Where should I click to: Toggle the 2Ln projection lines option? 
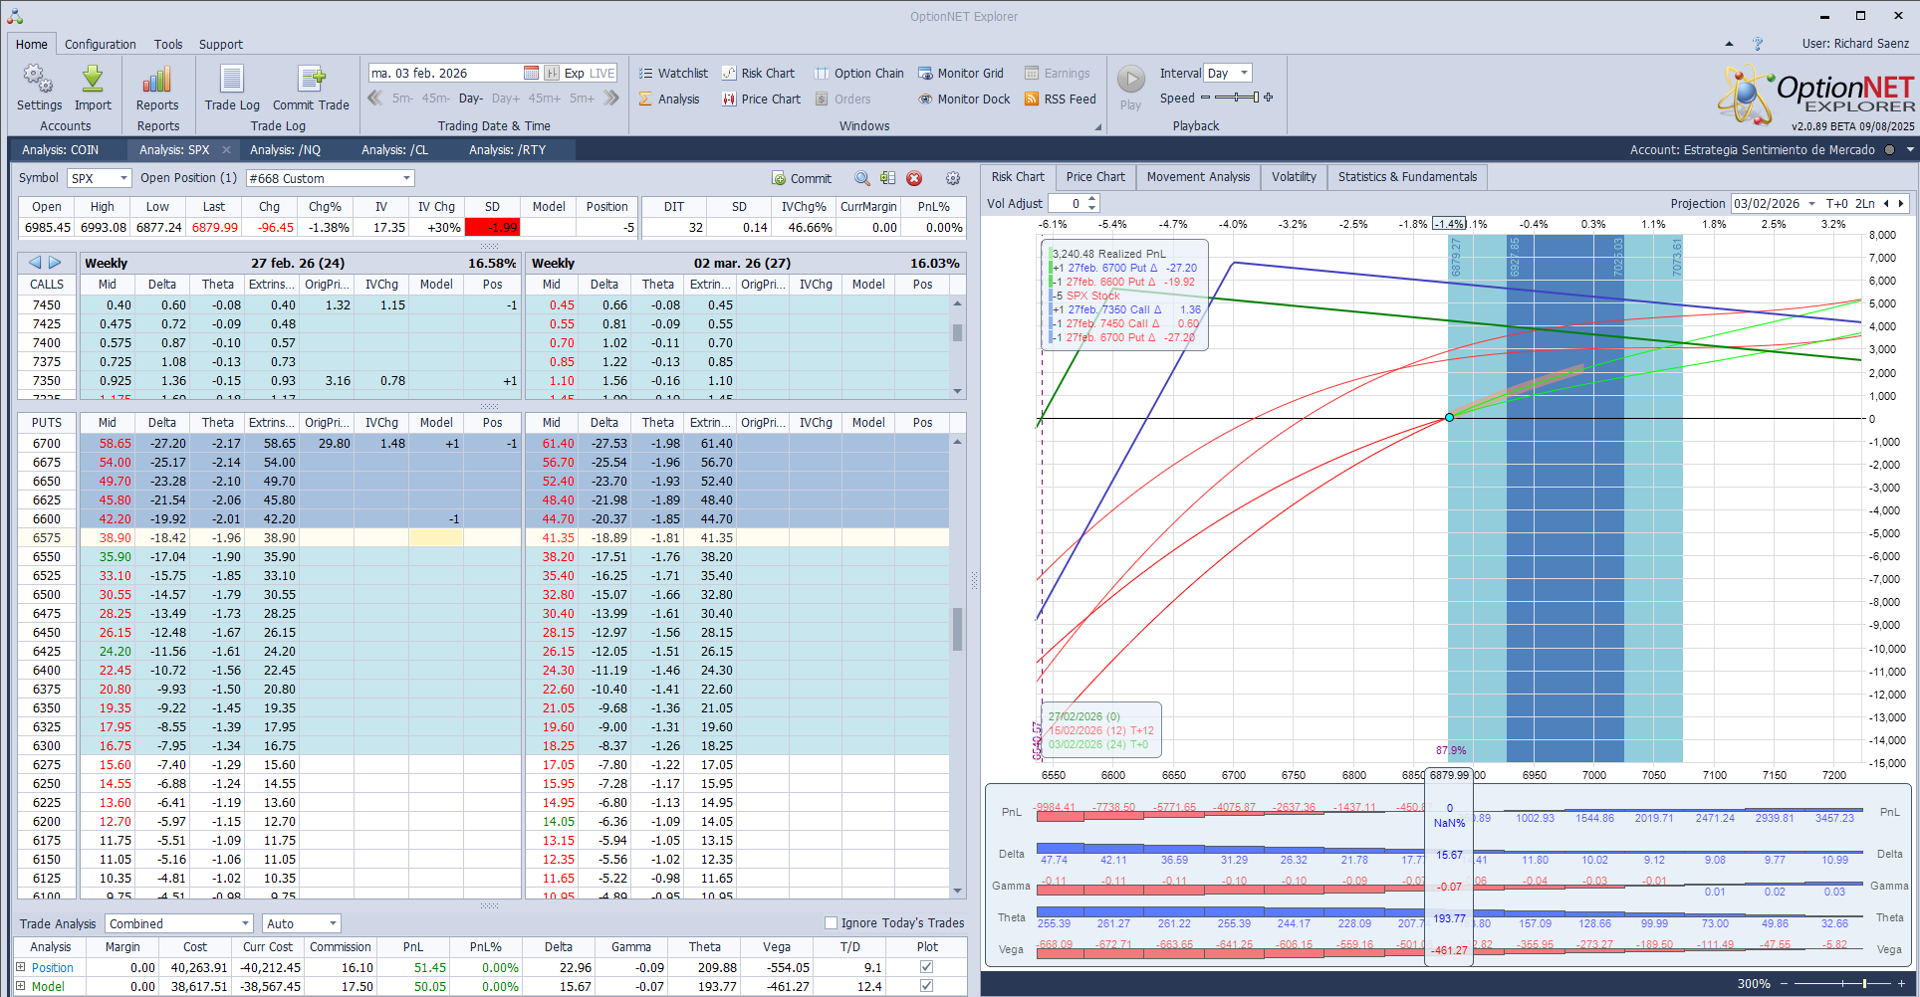1865,203
